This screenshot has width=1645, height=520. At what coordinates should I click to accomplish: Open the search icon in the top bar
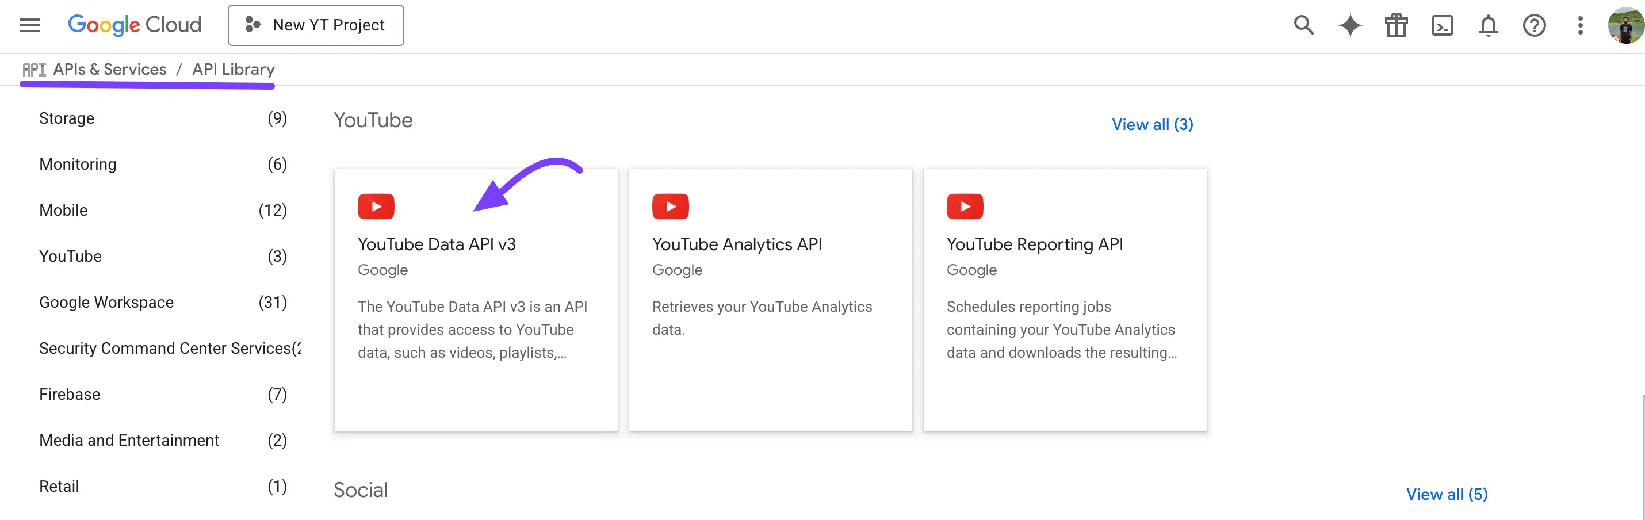click(1303, 25)
